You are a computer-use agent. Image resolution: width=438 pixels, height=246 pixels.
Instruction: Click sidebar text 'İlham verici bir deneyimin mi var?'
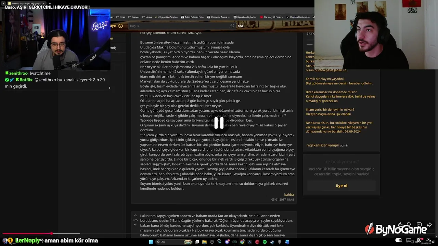click(330, 110)
